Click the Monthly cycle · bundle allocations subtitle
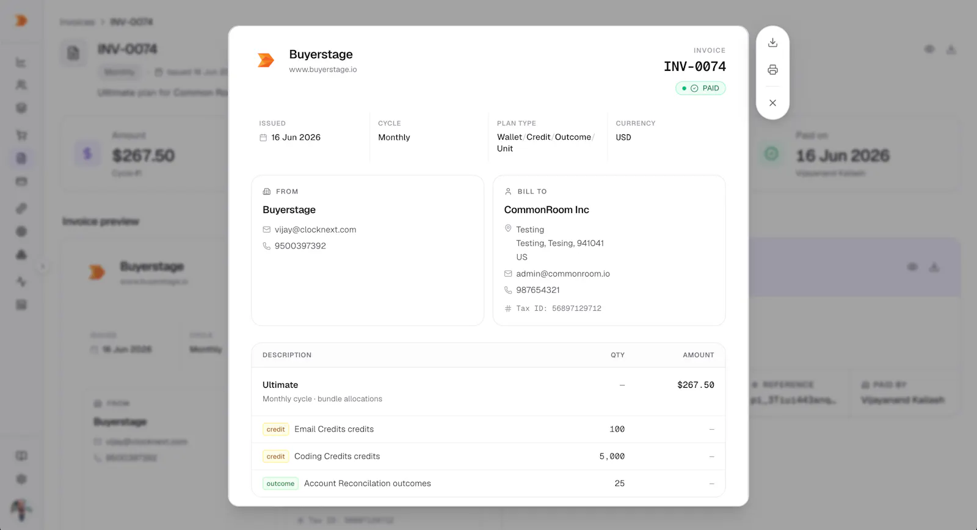This screenshot has width=977, height=530. pyautogui.click(x=322, y=399)
